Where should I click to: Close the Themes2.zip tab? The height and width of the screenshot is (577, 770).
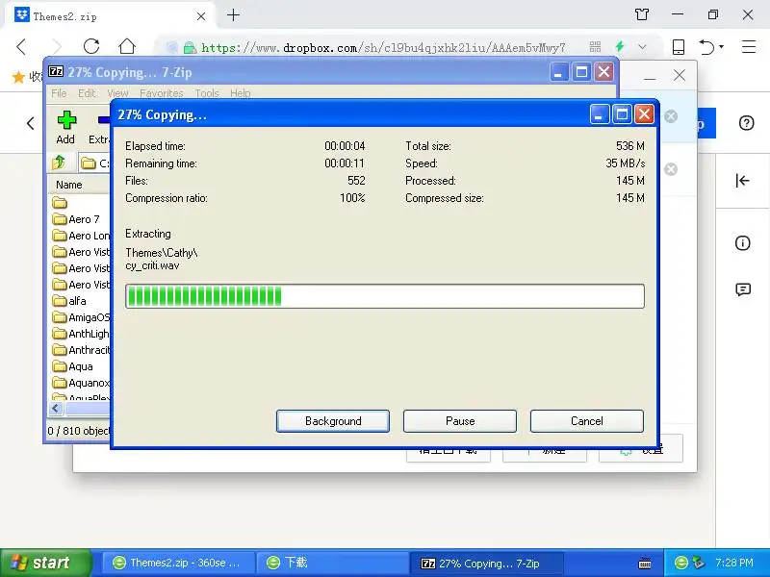pyautogui.click(x=201, y=16)
